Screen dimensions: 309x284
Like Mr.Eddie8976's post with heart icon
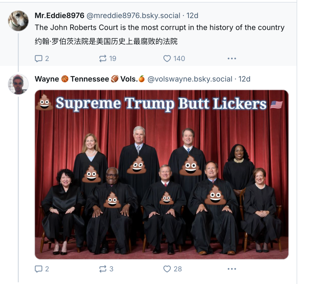pyautogui.click(x=167, y=59)
